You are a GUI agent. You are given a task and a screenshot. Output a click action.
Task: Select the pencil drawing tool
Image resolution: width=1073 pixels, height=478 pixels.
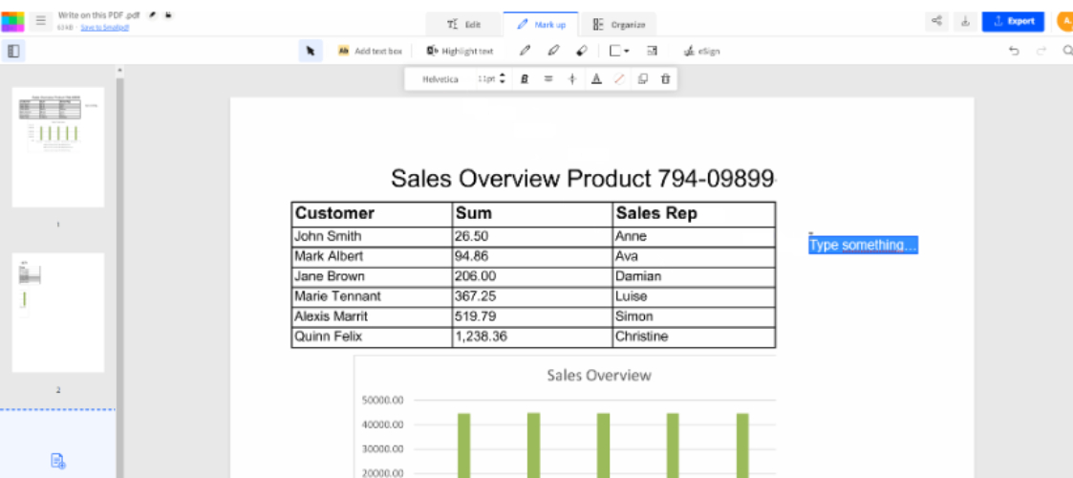[x=525, y=51]
